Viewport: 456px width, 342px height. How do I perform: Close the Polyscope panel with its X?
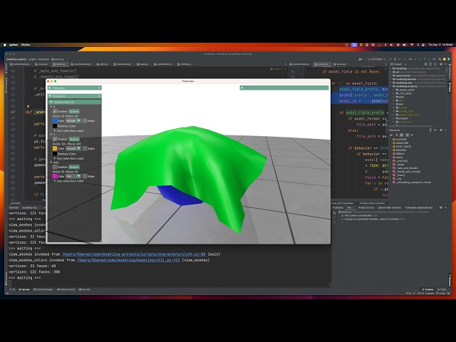tap(99, 88)
